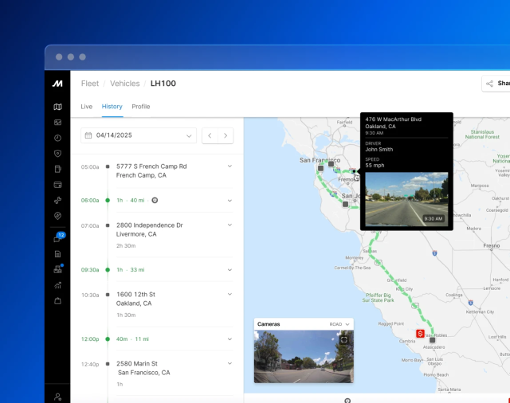Open the safety shield icon in sidebar

[x=57, y=154]
